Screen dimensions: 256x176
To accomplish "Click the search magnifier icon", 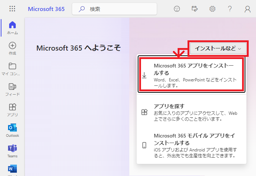I will (x=82, y=9).
